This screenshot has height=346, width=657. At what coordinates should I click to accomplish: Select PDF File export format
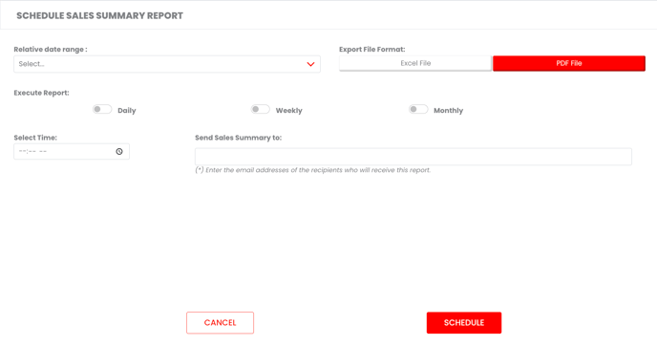point(569,63)
